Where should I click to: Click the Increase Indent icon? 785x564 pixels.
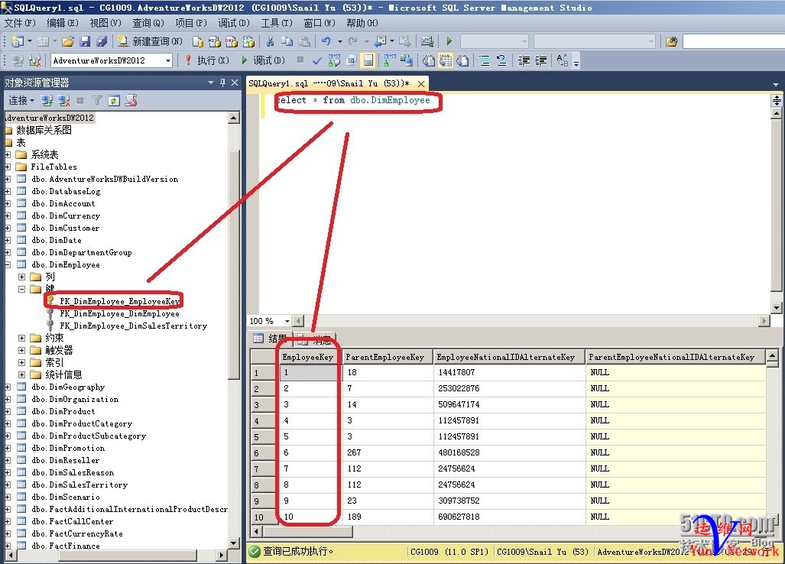coord(540,60)
